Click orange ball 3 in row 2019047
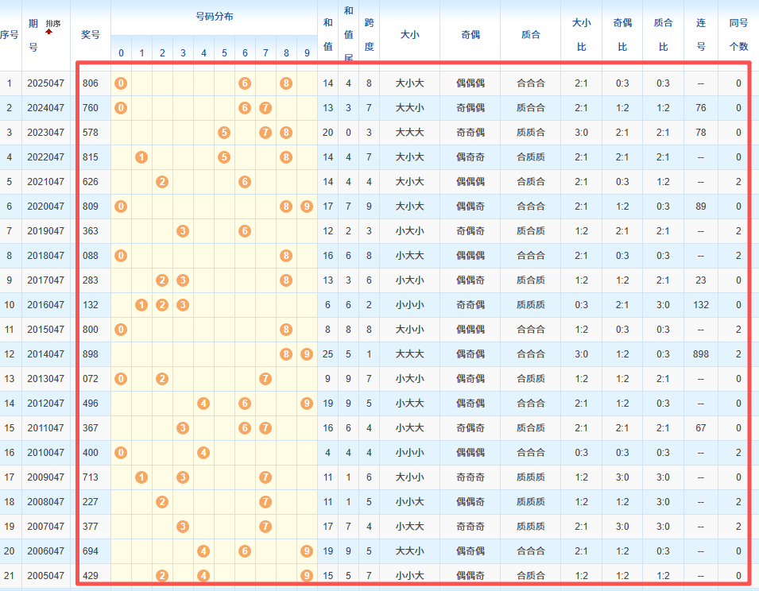The height and width of the screenshot is (591, 759). pos(183,231)
